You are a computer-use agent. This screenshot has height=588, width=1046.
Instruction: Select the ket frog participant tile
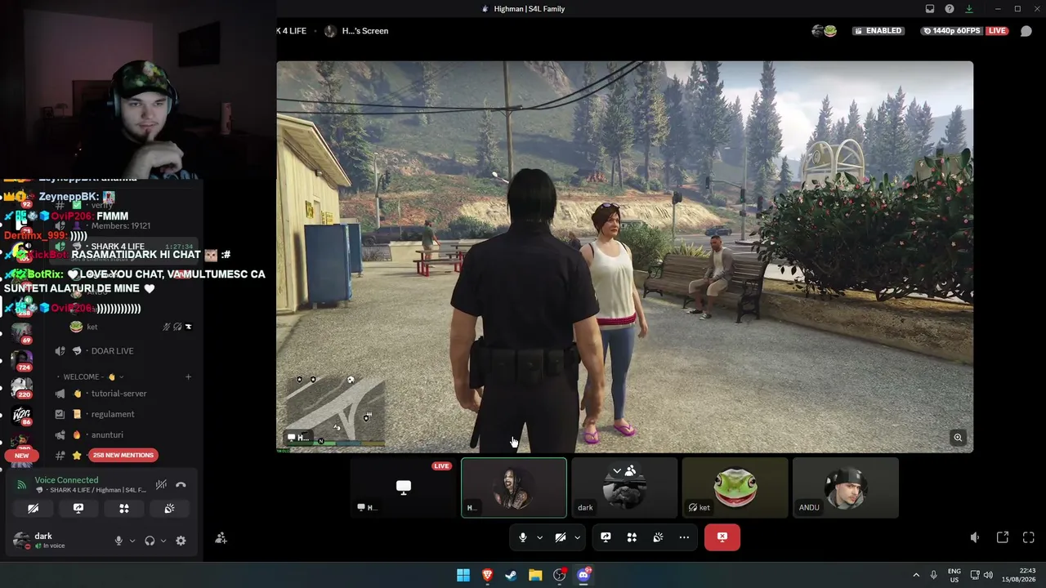(x=735, y=488)
